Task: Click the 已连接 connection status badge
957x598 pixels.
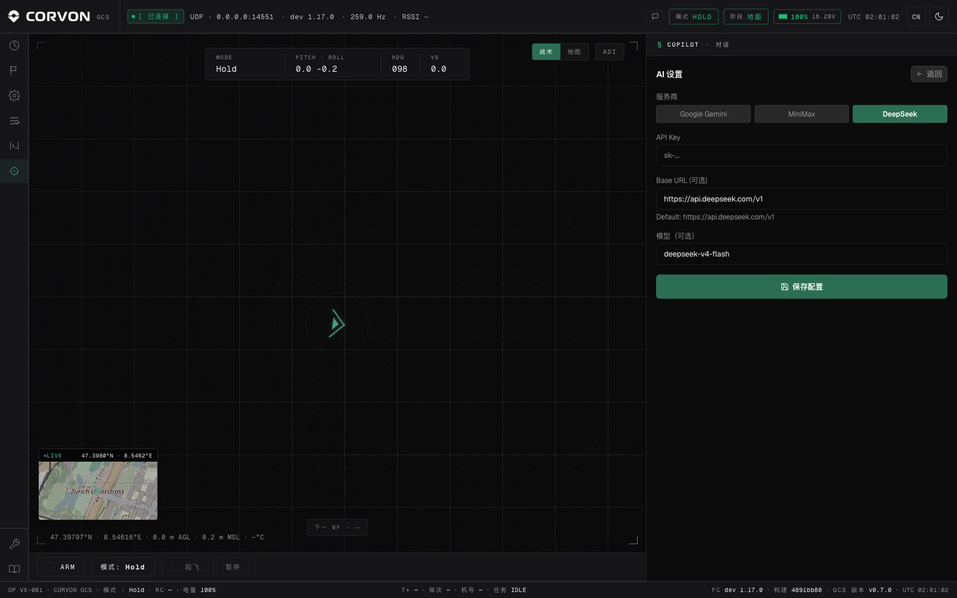Action: [156, 17]
